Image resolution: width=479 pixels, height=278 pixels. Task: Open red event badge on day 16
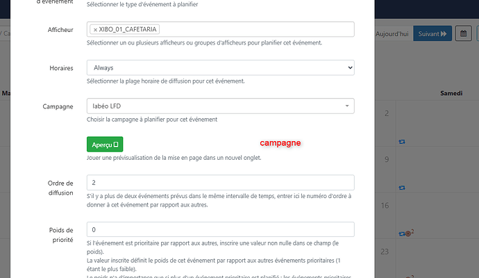[x=408, y=234]
